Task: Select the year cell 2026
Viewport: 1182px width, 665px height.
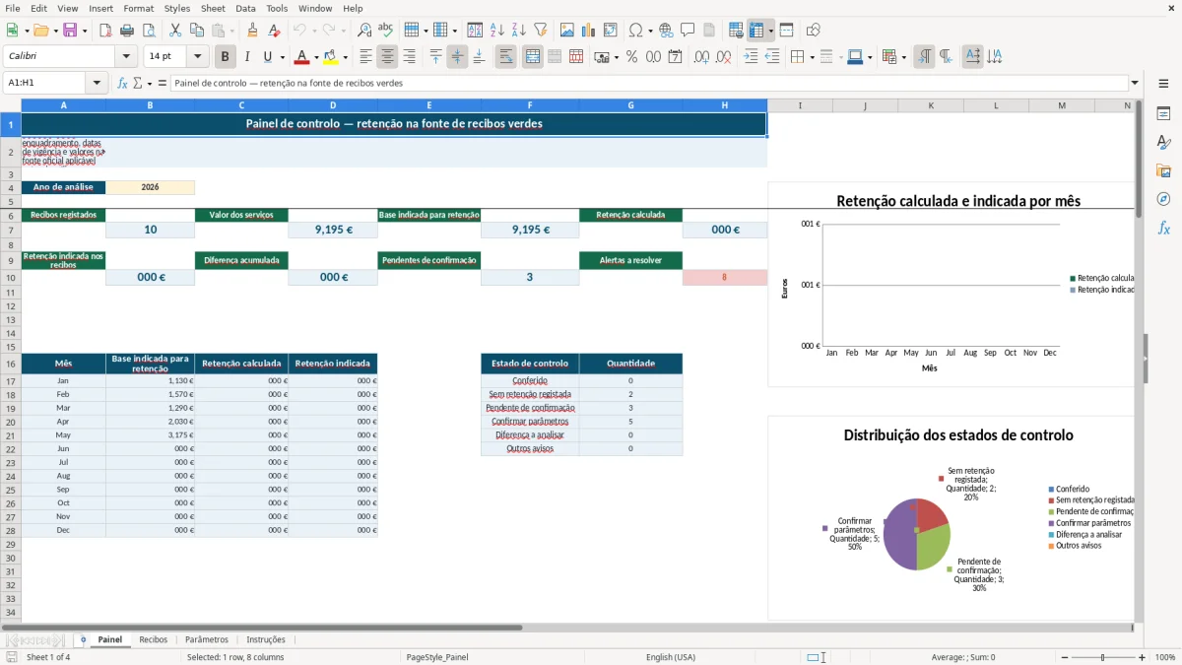Action: [x=150, y=187]
